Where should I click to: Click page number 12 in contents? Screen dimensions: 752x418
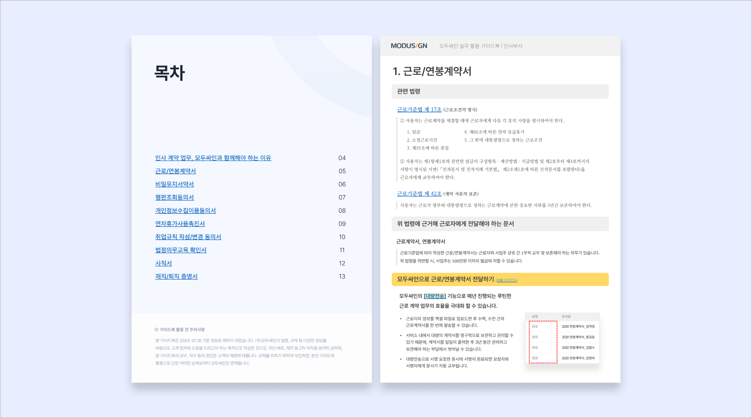click(x=342, y=263)
